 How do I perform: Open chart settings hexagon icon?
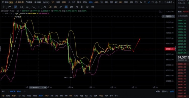click(x=156, y=2)
